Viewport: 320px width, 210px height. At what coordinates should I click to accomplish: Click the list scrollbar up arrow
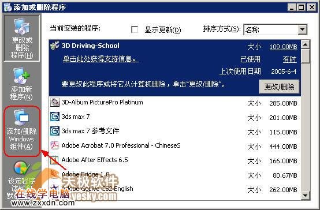[x=306, y=44]
